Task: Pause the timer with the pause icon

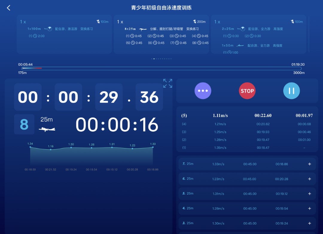Action: pos(291,90)
